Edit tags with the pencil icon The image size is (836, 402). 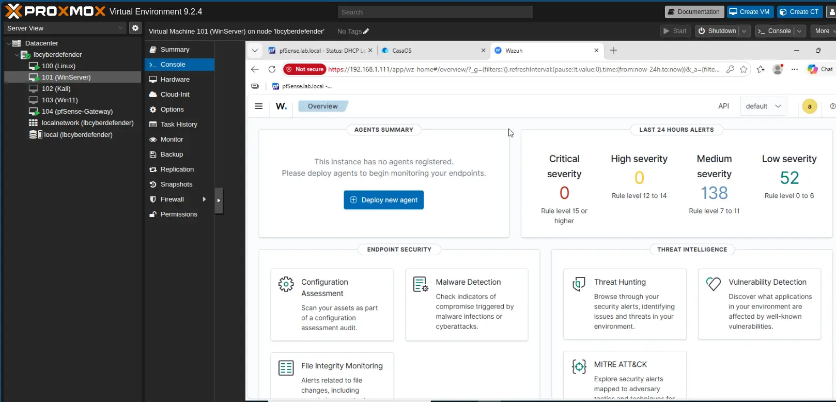tap(366, 32)
